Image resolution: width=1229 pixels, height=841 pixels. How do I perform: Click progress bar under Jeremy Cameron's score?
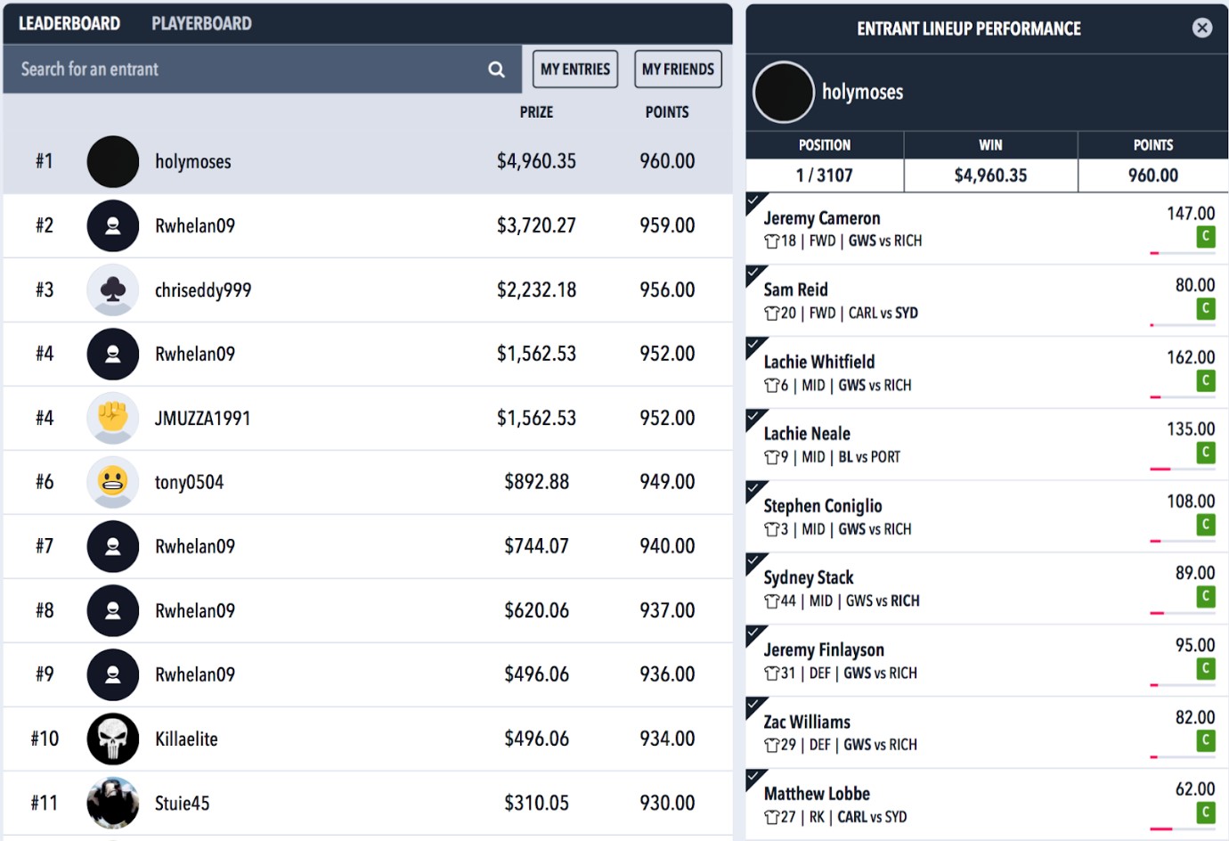coord(1183,253)
